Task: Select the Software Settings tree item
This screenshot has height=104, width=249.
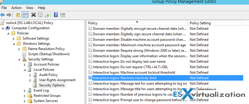Action: tap(36, 38)
